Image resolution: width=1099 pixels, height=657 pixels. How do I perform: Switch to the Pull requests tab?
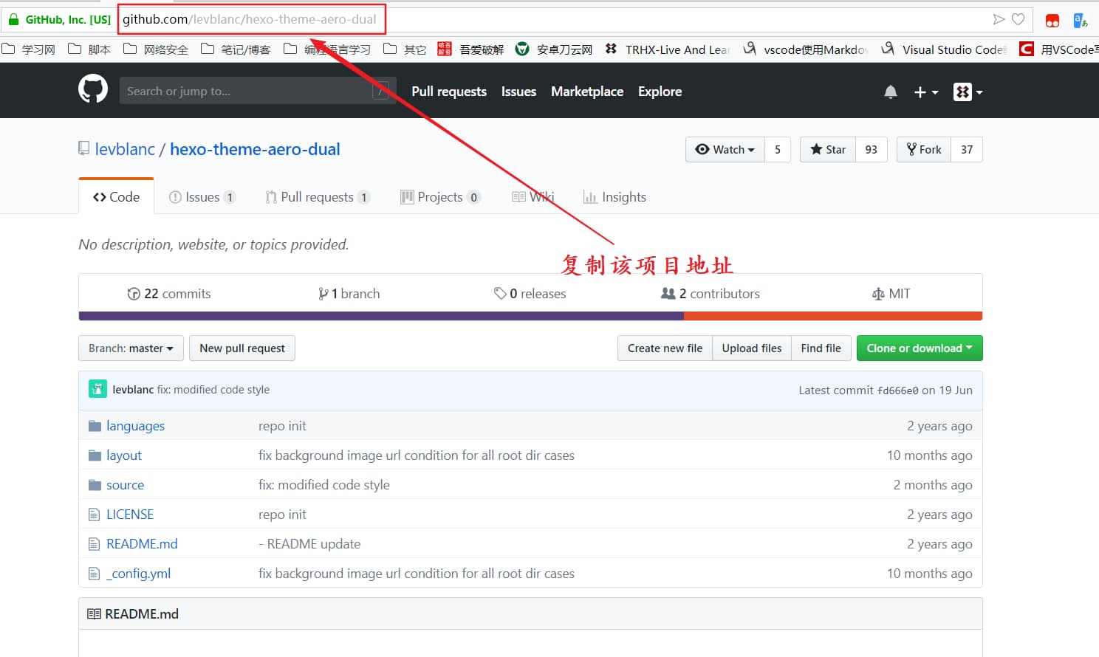coord(318,197)
